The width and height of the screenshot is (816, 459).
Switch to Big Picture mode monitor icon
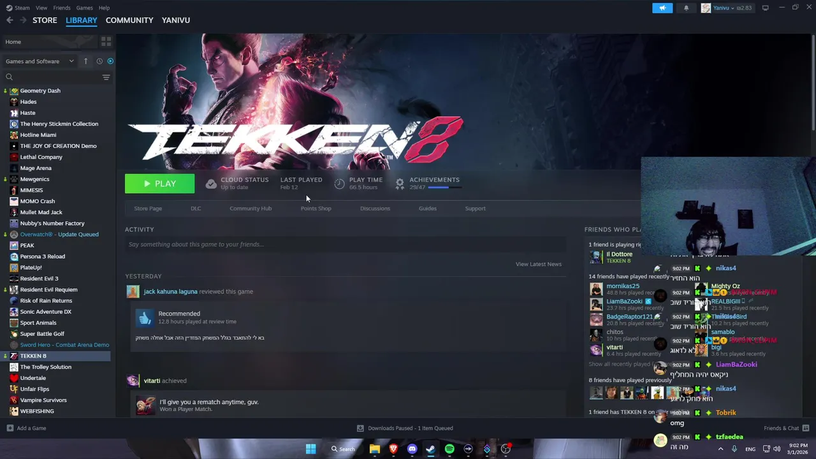765,8
